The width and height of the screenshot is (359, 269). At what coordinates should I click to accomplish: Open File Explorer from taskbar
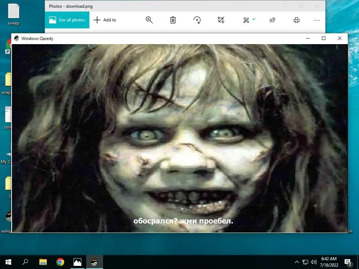pos(43,262)
